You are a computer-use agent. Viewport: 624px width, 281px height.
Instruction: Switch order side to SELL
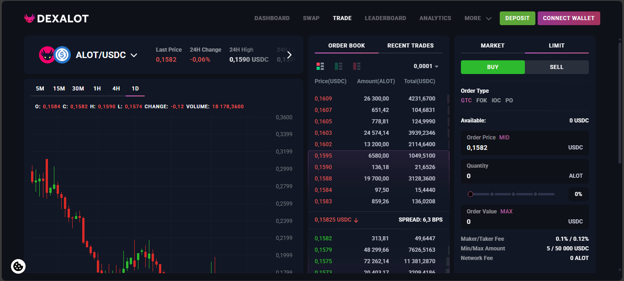[556, 67]
